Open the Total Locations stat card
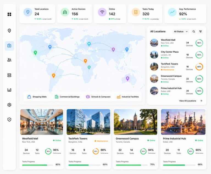Viewport: 211px width, 174px height. (x=37, y=14)
